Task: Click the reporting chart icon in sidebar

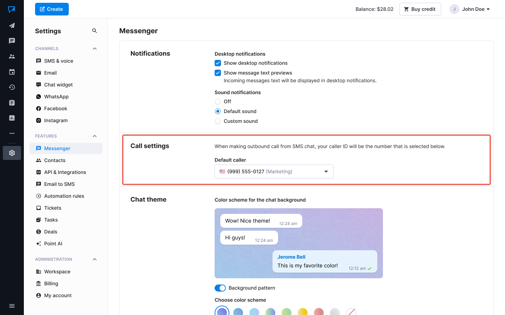Action: [x=12, y=118]
